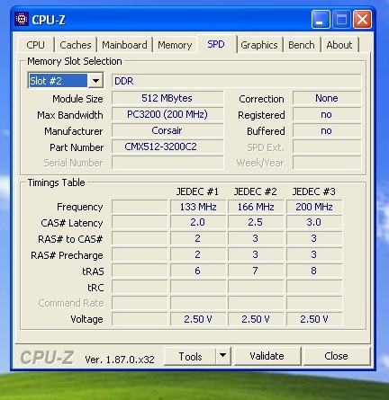This screenshot has width=389, height=400.
Task: Click the Validate button
Action: point(267,356)
